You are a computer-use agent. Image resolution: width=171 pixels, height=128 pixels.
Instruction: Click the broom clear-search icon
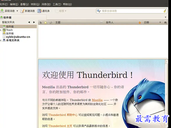point(165,11)
